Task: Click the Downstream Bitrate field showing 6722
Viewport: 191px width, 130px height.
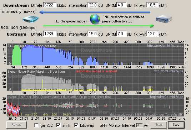Action: coord(50,5)
